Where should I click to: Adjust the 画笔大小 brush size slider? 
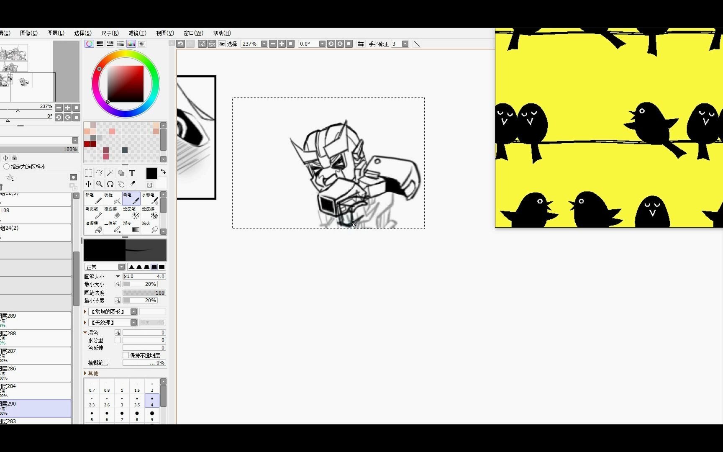[x=144, y=276]
